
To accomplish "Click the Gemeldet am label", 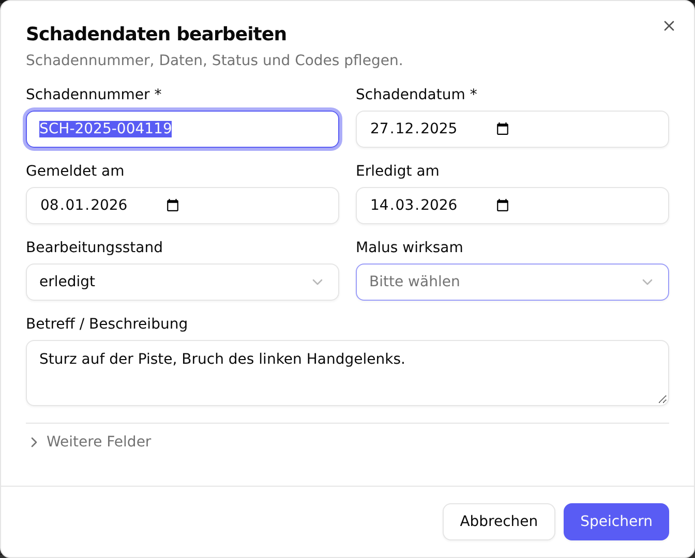I will pos(75,171).
